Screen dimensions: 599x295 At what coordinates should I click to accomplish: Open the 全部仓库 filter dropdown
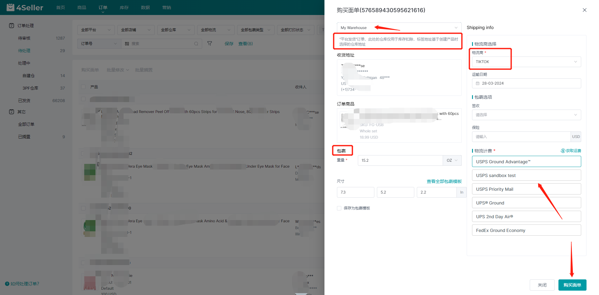coord(176,30)
